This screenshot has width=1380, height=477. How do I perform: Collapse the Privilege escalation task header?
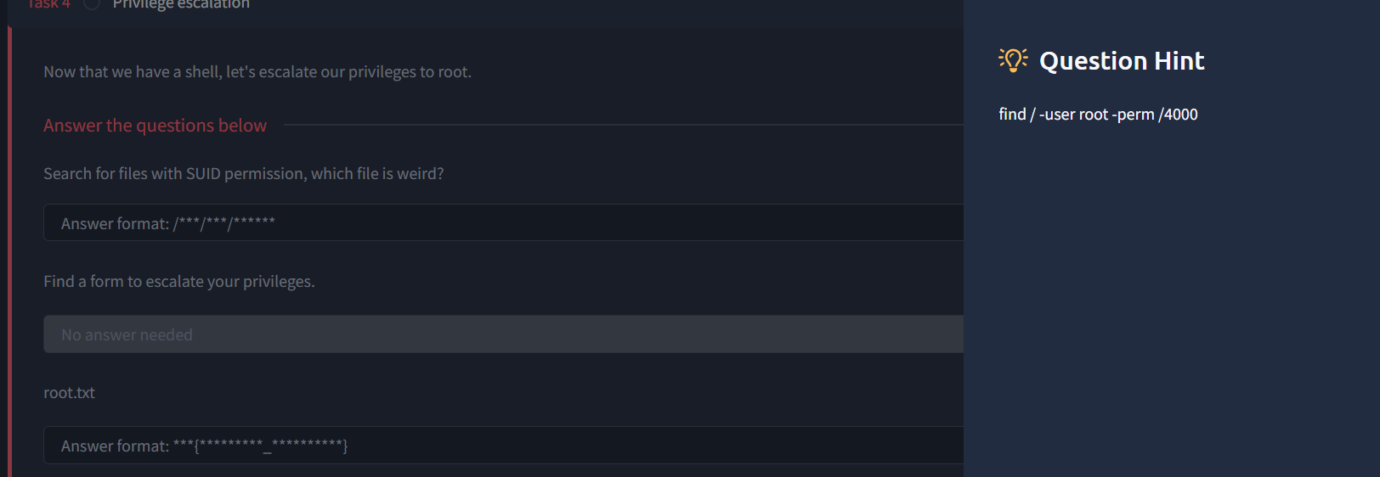pyautogui.click(x=484, y=7)
